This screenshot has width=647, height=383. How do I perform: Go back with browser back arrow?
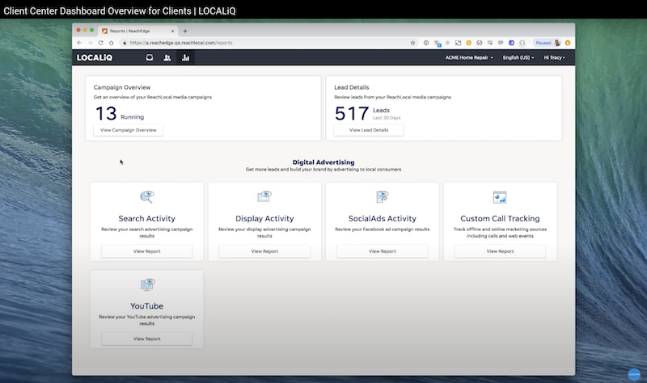tap(79, 43)
